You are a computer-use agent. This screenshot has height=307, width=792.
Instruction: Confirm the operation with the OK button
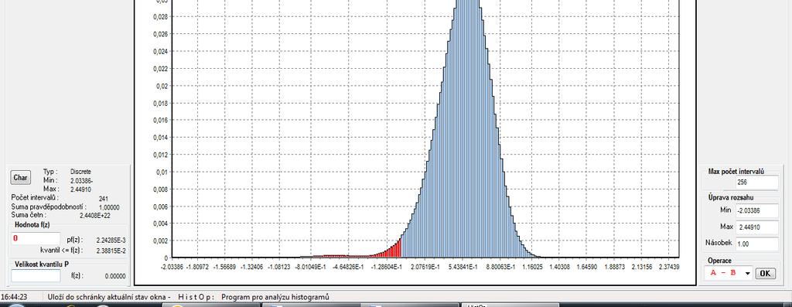tap(765, 273)
